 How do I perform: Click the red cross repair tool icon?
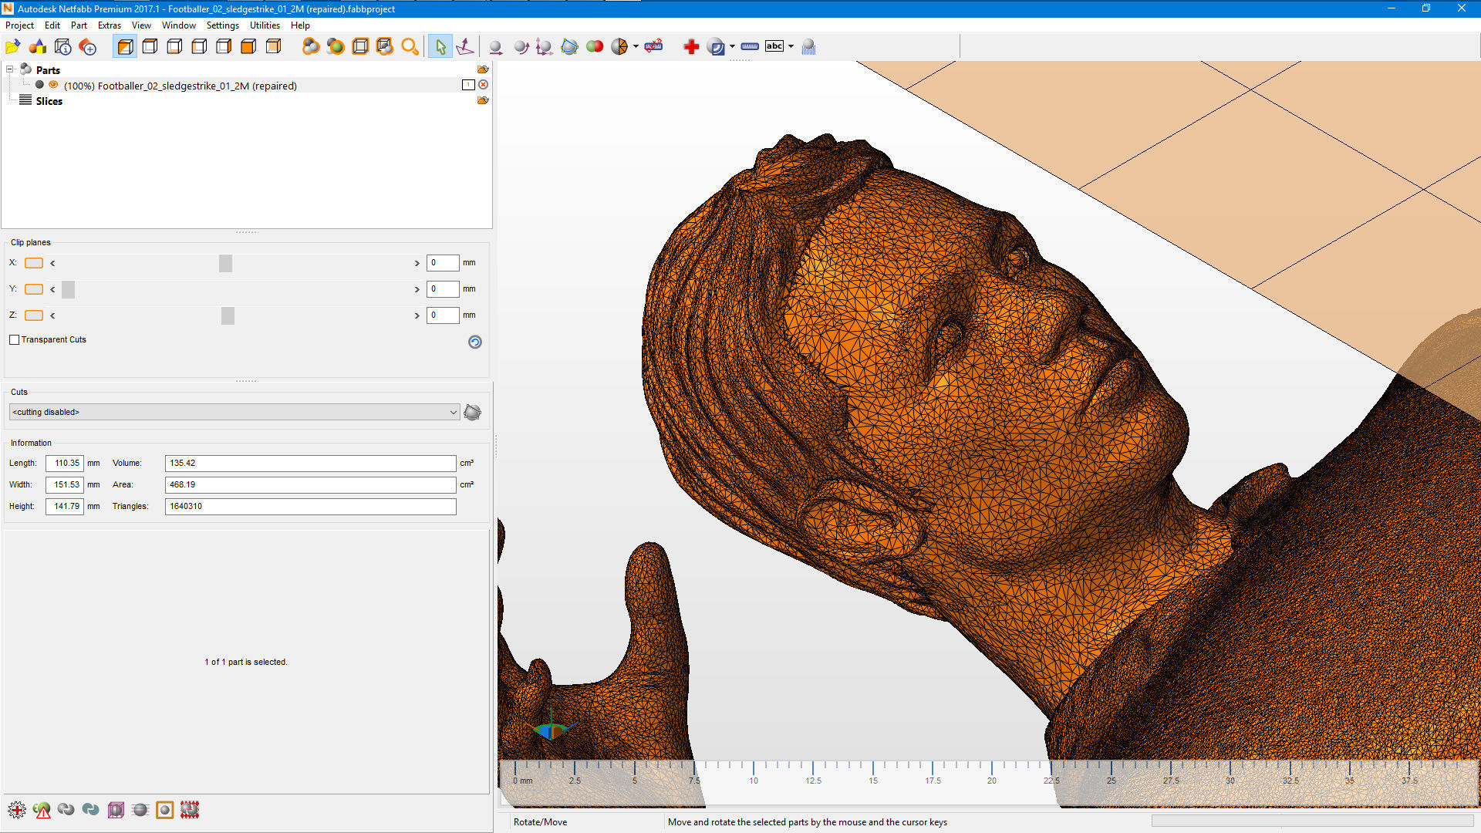click(x=691, y=47)
